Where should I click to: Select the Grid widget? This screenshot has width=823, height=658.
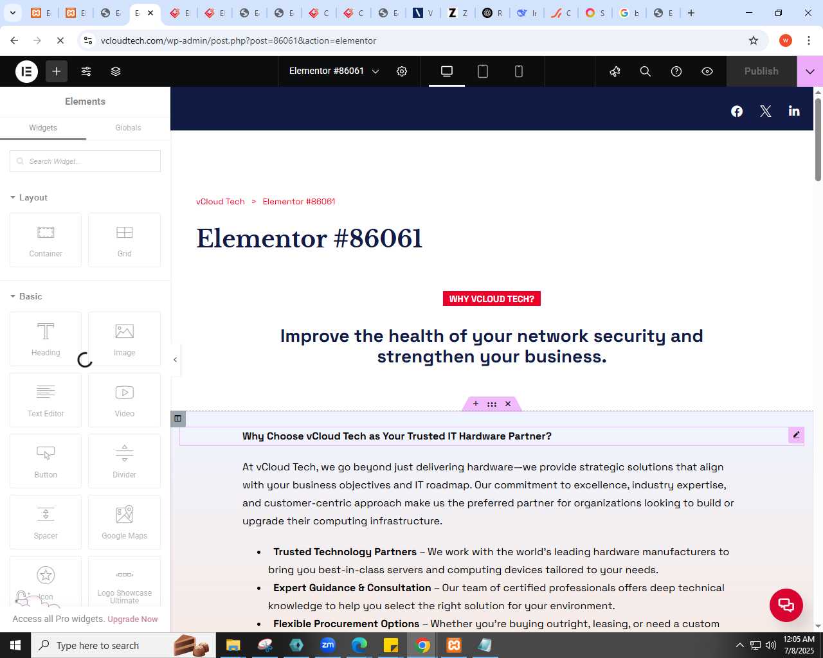tap(124, 240)
